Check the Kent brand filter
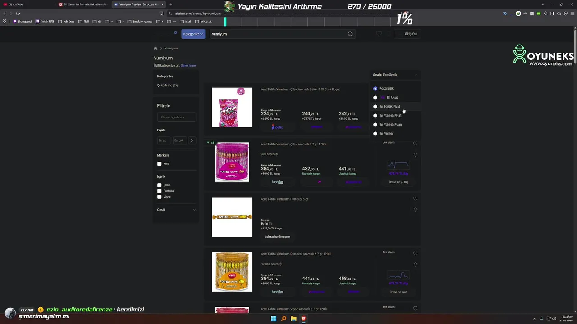Viewport: 577px width, 324px height. coord(159,164)
